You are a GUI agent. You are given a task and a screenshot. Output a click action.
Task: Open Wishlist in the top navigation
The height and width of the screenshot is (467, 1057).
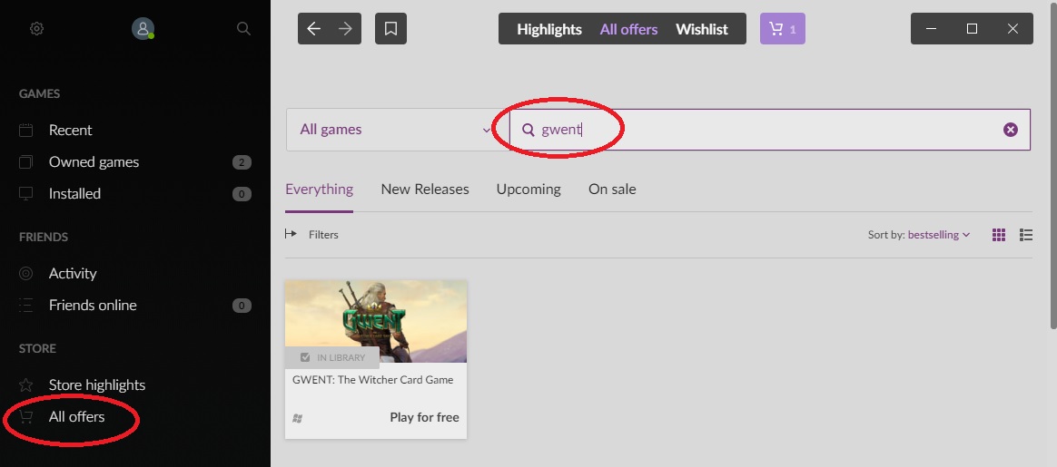point(702,30)
